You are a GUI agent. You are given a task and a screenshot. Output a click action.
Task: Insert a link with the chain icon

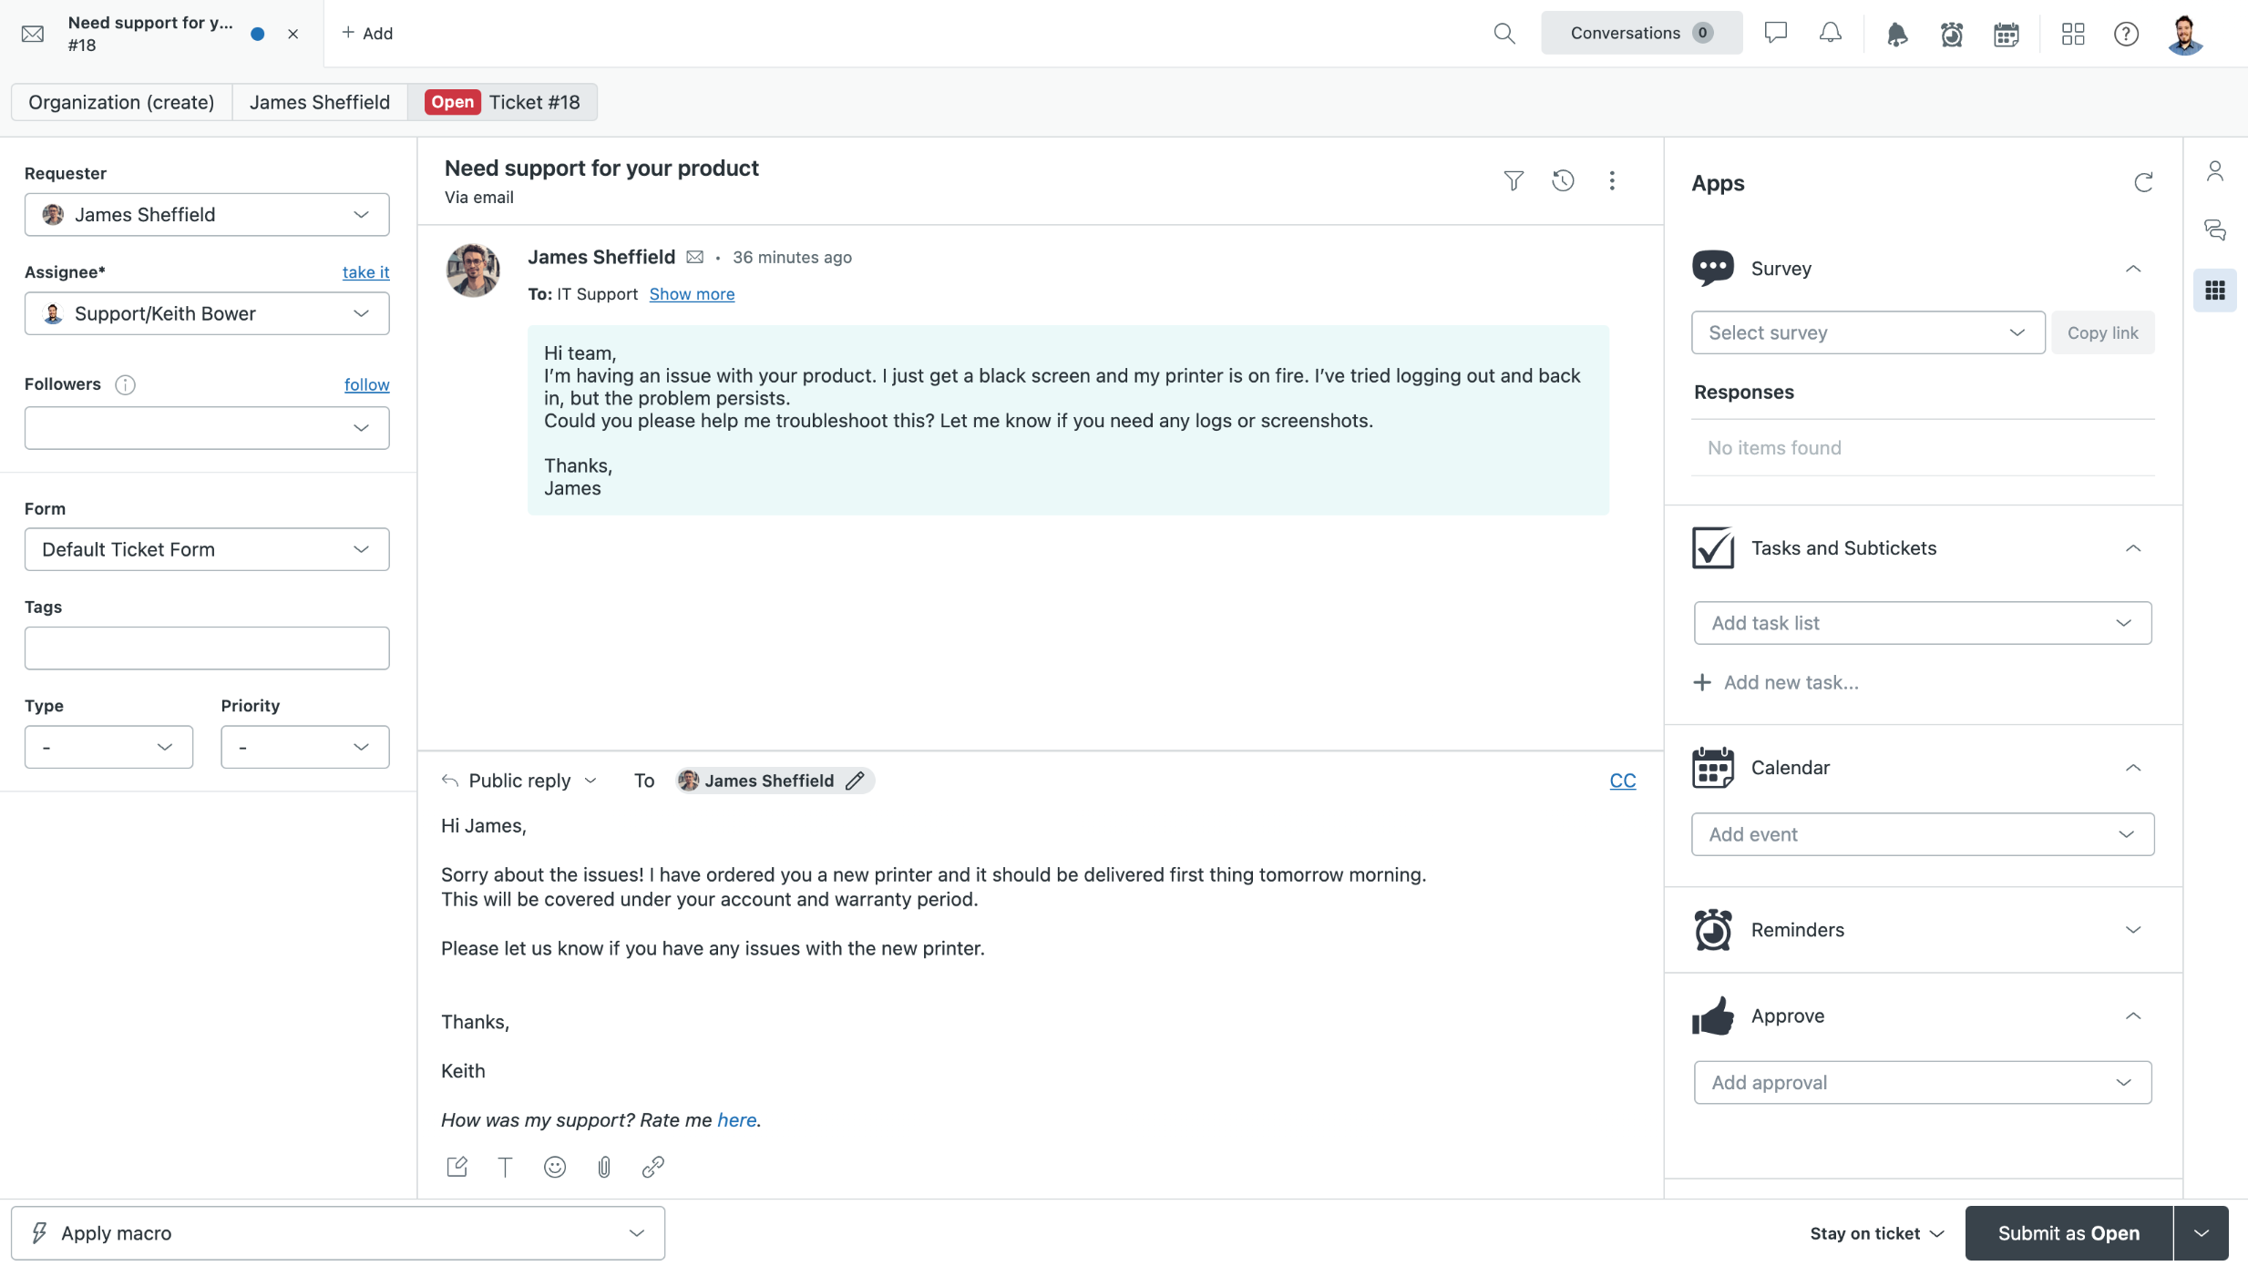coord(652,1167)
